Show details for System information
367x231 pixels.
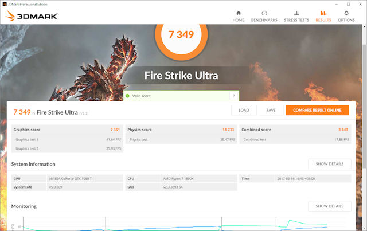pyautogui.click(x=330, y=164)
